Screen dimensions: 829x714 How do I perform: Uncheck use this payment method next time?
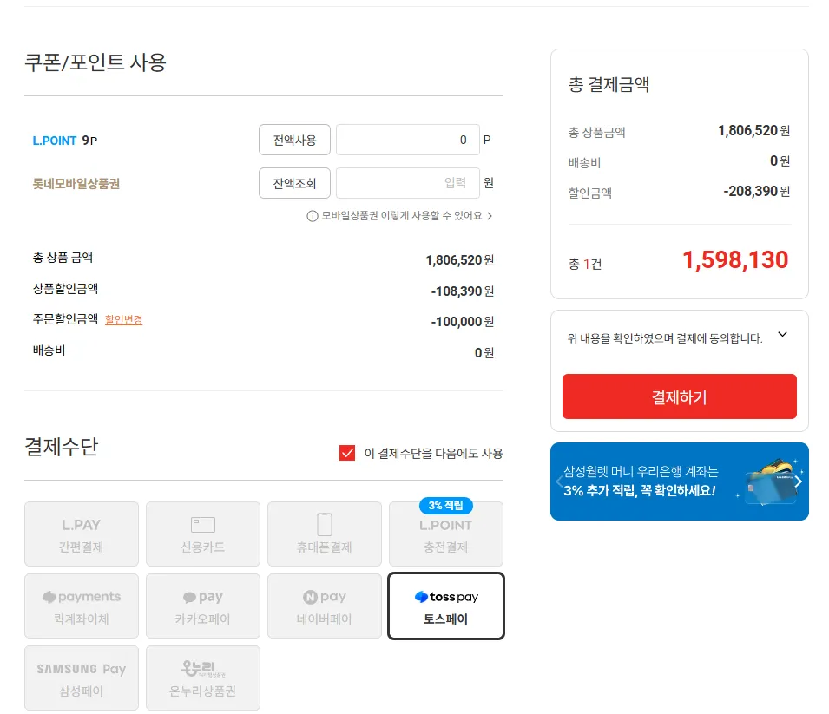pos(347,453)
